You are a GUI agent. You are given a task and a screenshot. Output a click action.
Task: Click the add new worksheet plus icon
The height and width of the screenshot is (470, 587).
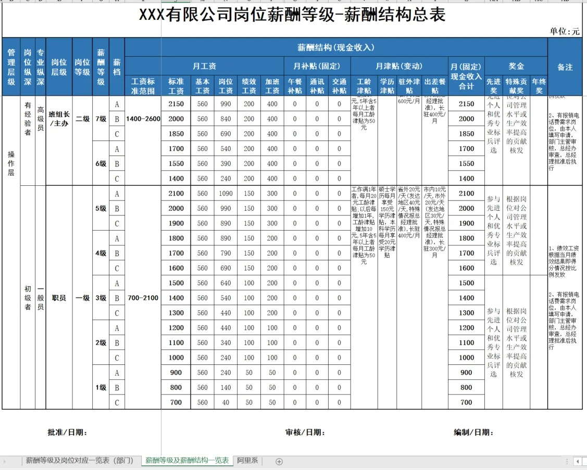click(280, 460)
